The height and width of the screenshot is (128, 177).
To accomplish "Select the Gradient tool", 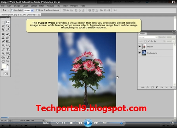I will click(x=8, y=41).
